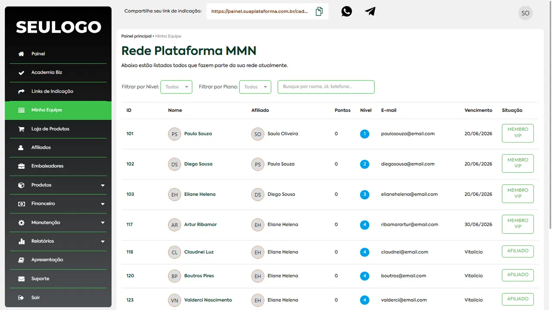Click the BP avatar for Boutros Pires
Image resolution: width=552 pixels, height=310 pixels.
click(x=175, y=276)
